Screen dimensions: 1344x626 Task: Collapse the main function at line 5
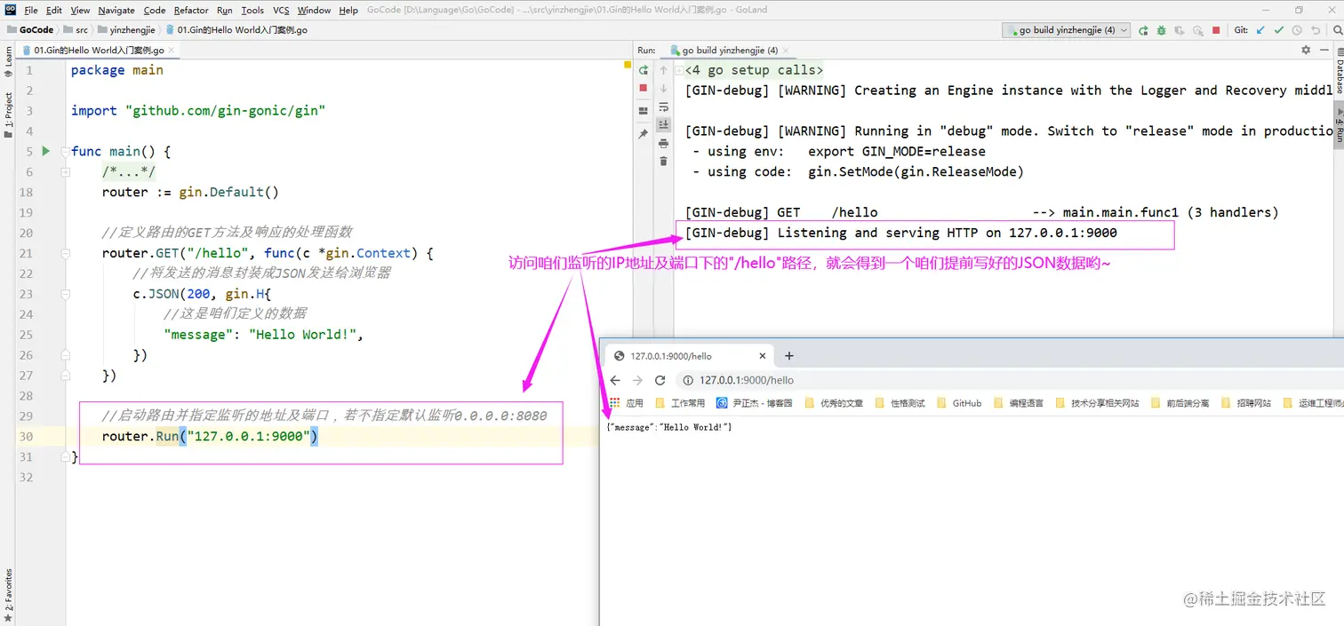click(66, 151)
